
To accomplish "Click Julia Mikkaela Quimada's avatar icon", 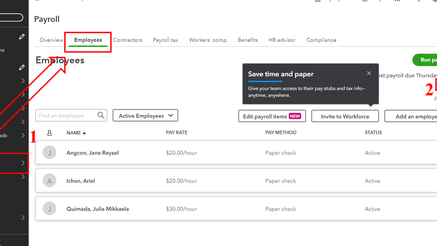I will pyautogui.click(x=49, y=209).
